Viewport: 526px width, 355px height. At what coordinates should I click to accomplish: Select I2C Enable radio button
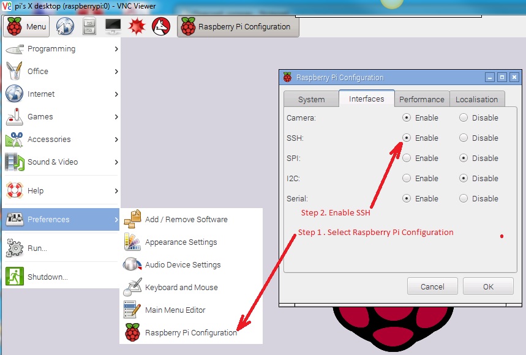point(406,178)
